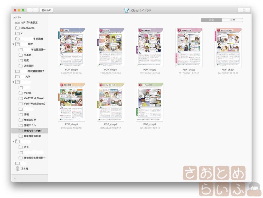This screenshot has height=198, width=263.
Task: Open the PDF_chap3 document thumbnail
Action: [189, 47]
